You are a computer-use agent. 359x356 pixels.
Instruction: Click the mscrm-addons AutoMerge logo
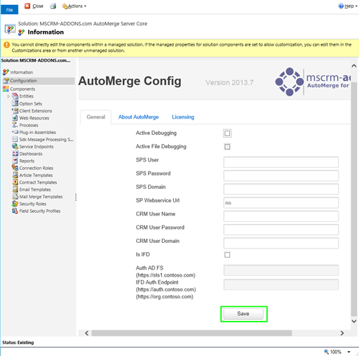click(313, 81)
